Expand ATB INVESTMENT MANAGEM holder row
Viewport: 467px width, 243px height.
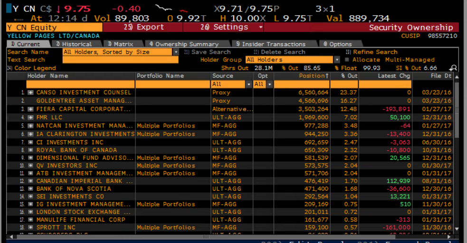click(x=30, y=174)
